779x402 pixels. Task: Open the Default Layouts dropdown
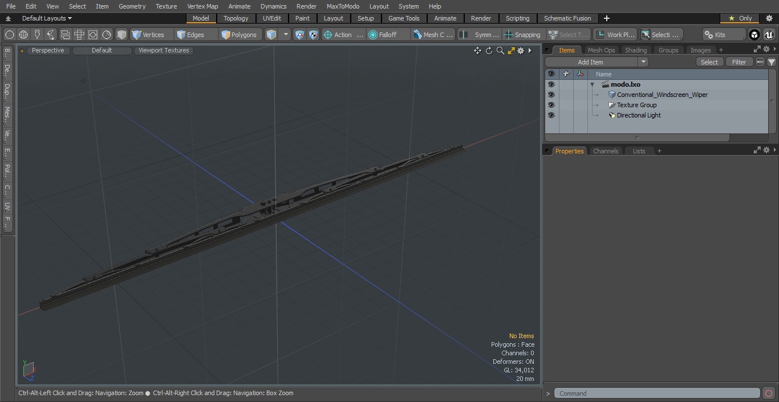[x=47, y=18]
